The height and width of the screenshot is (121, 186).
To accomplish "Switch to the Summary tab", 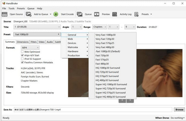I will [x=10, y=42].
